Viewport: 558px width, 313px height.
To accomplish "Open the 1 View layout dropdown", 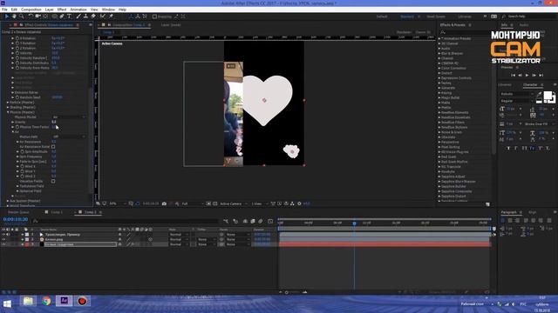I will pos(260,203).
